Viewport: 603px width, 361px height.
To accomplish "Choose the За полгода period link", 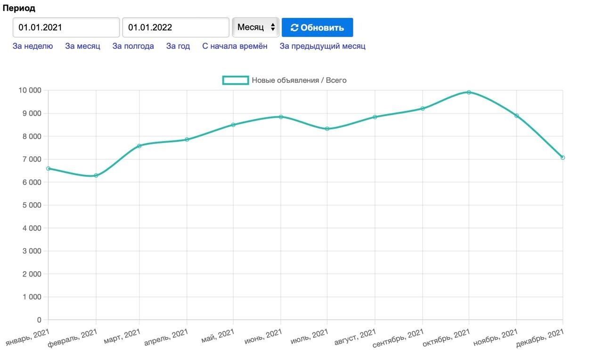I will 133,46.
